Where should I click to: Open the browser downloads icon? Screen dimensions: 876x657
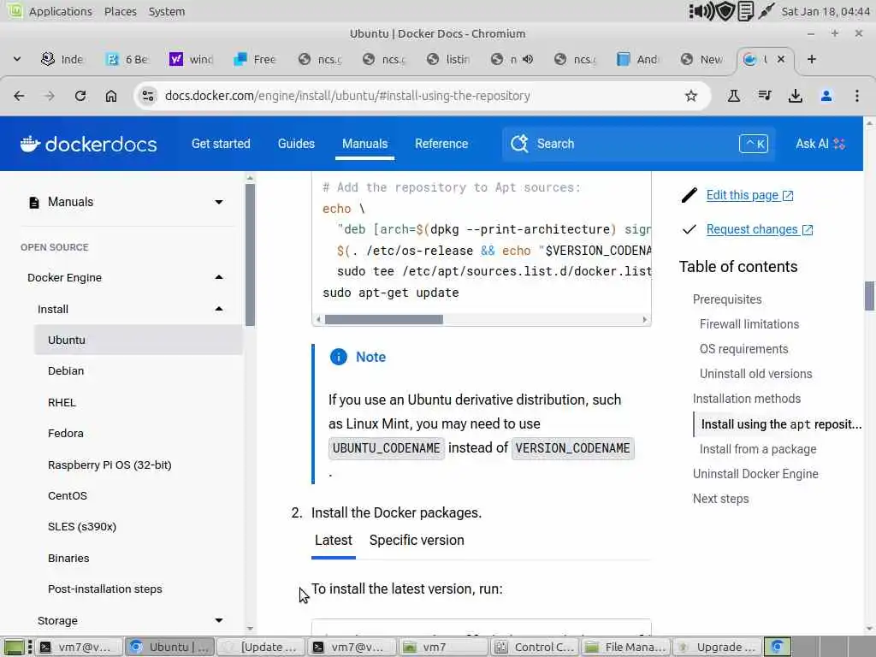796,96
